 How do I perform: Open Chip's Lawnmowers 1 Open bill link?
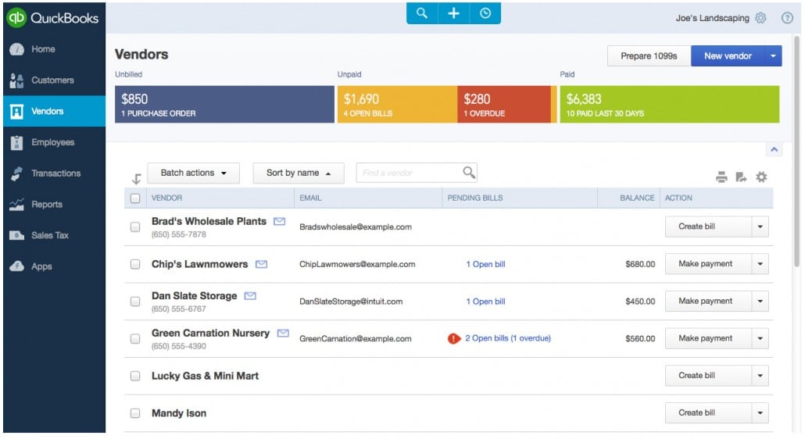(x=485, y=264)
